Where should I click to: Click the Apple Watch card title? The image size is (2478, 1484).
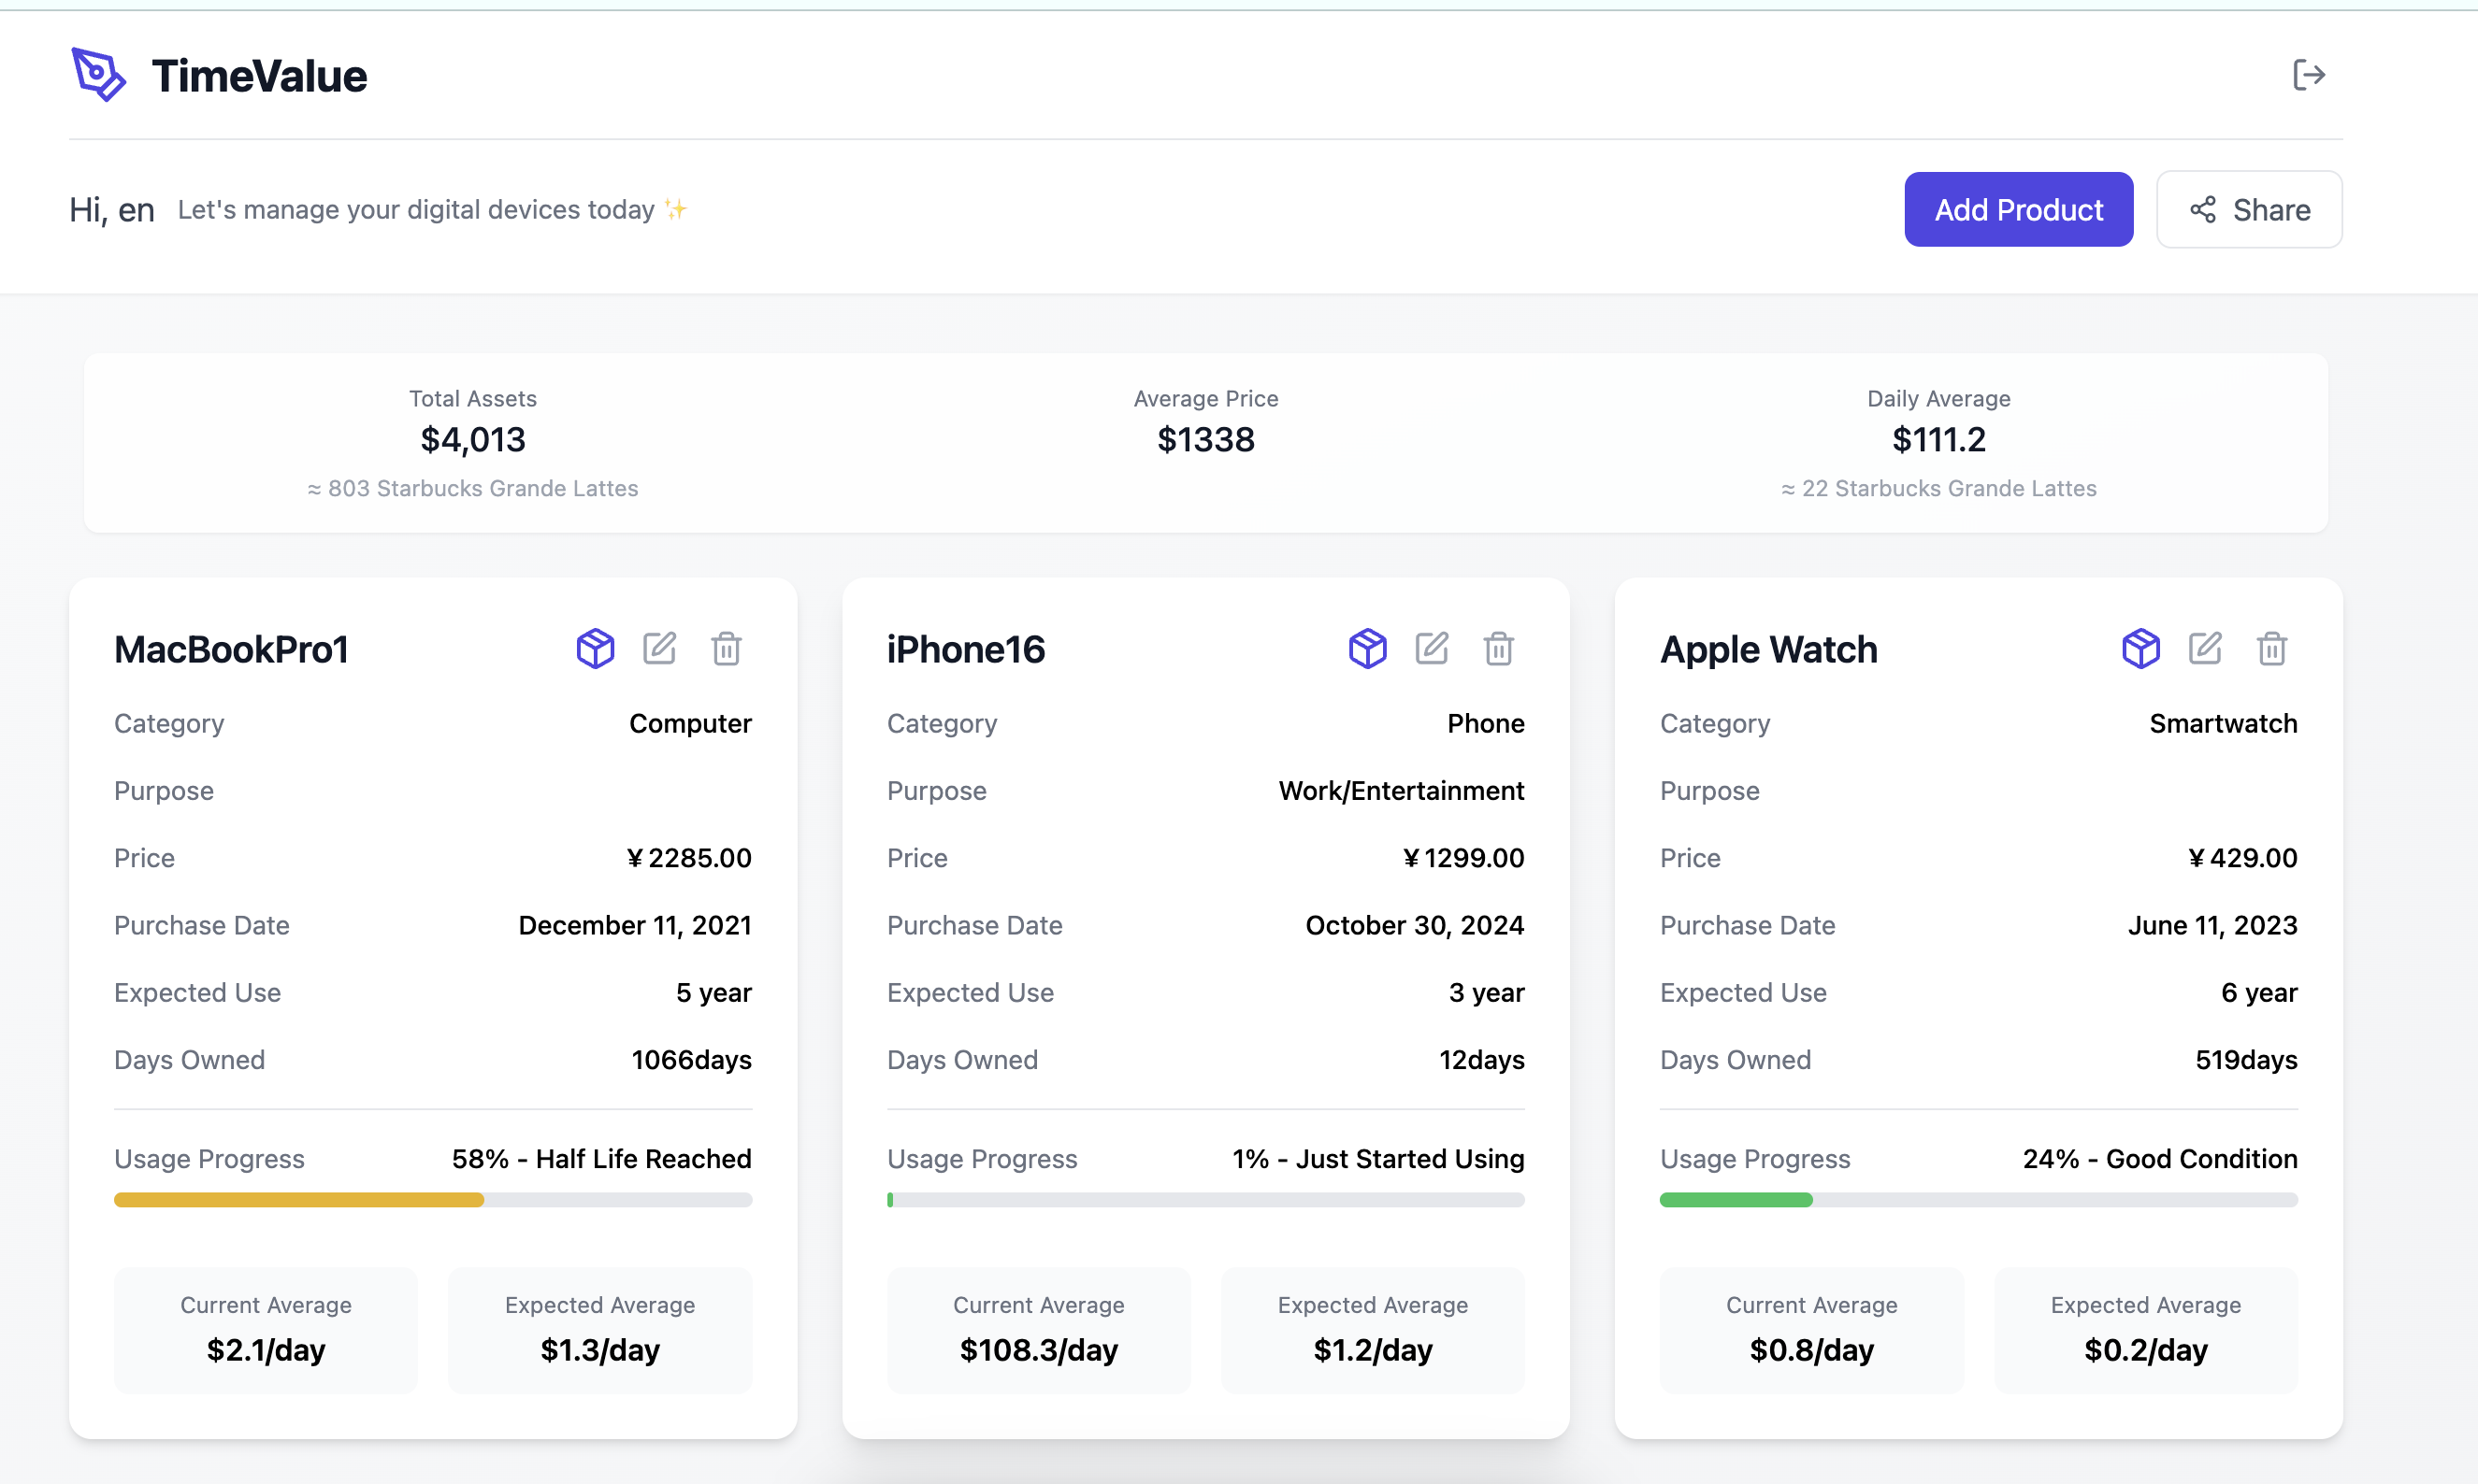coord(1768,650)
